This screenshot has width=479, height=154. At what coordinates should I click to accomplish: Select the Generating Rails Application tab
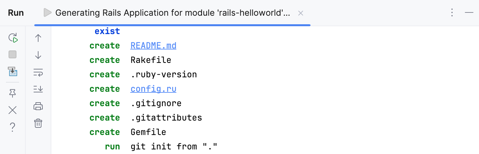pos(172,13)
